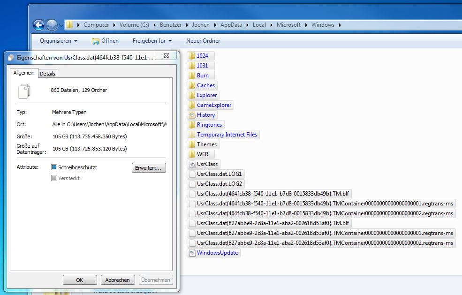The height and width of the screenshot is (295, 462).
Task: Go forward with the Explorer forward arrow
Action: (52, 25)
